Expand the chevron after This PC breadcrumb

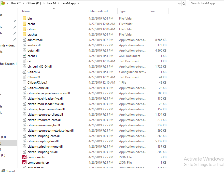coord(24,3)
